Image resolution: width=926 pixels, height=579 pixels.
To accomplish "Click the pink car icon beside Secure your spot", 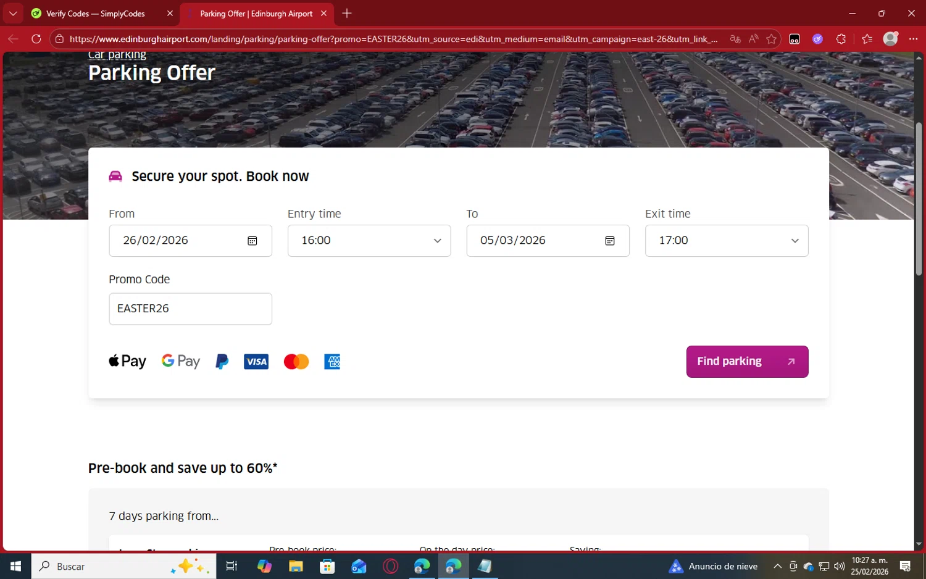I will tap(115, 177).
